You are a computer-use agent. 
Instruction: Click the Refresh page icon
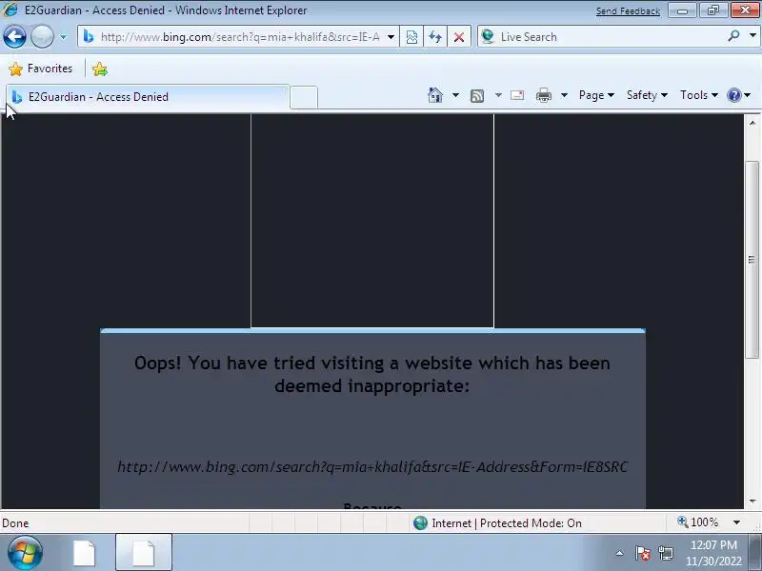click(x=435, y=37)
